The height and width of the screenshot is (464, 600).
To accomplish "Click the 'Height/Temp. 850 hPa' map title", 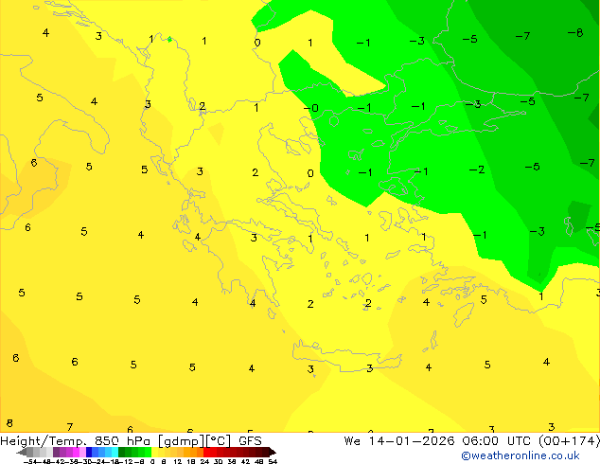I will [x=75, y=441].
